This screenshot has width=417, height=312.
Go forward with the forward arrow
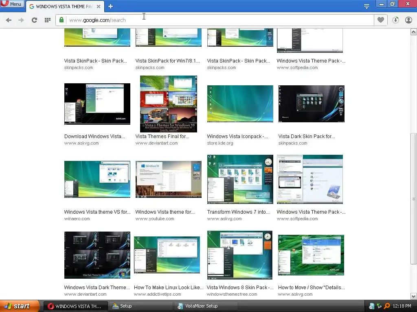pos(21,20)
